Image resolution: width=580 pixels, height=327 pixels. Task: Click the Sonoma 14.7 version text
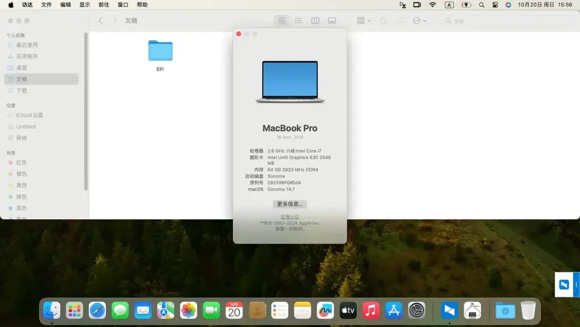tap(281, 189)
